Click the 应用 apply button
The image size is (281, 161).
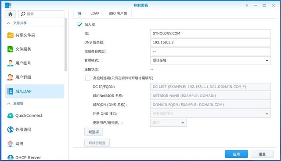(x=236, y=154)
